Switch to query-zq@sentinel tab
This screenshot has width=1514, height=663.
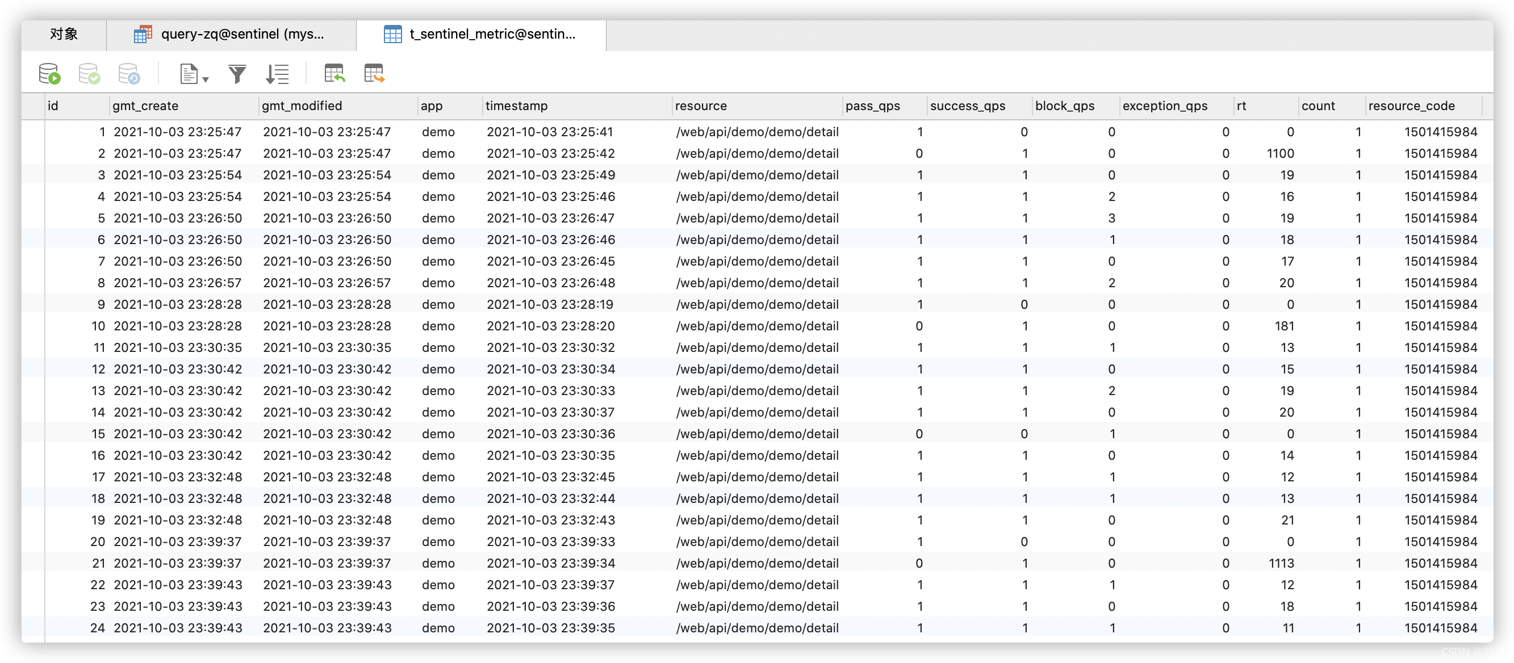232,34
